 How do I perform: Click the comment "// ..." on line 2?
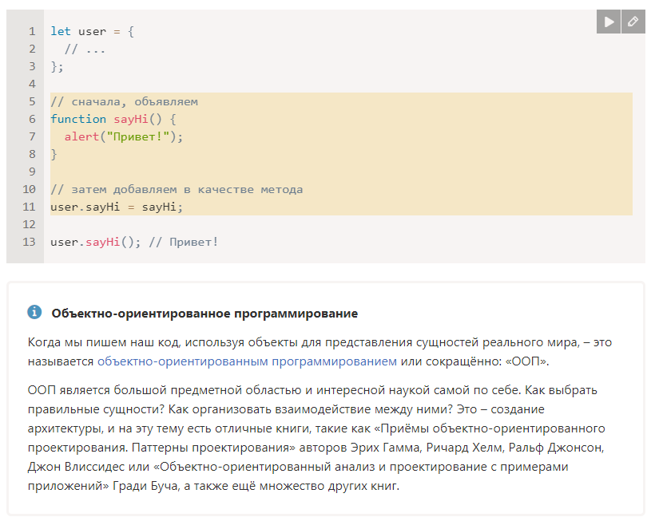[85, 49]
